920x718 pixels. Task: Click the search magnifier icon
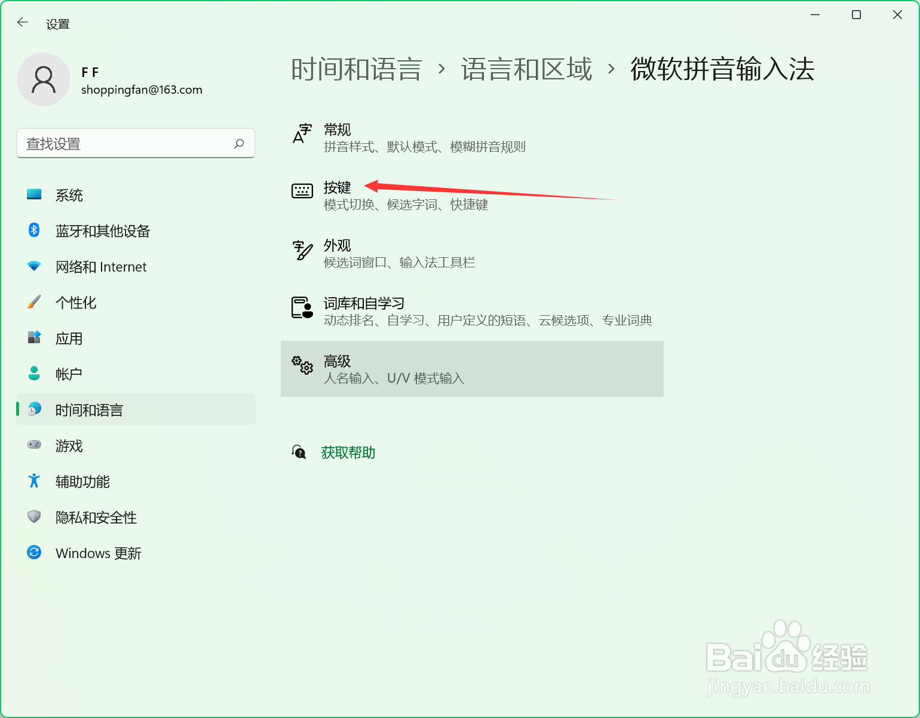239,144
